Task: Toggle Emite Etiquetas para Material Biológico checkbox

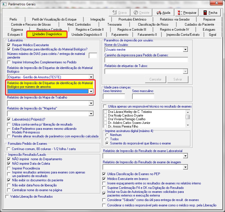Action: coord(9,49)
